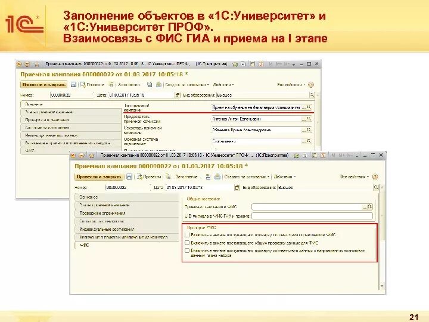This screenshot has height=322, width=429.
Task: Click the 'Вид образования' field in front window
Action: pos(325,188)
